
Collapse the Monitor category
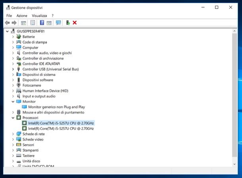tap(13, 101)
